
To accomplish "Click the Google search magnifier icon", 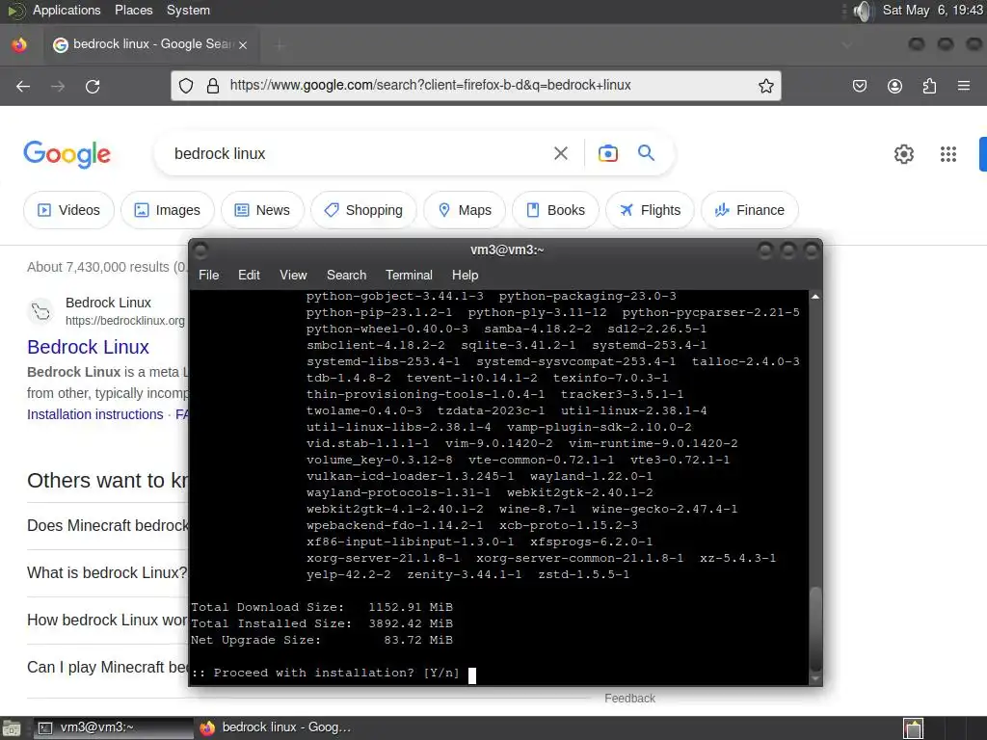I will tap(646, 152).
